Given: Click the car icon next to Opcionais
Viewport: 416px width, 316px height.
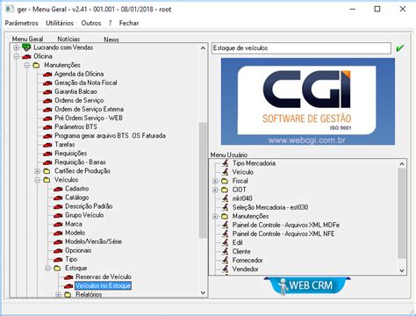Looking at the screenshot, I should tap(58, 251).
